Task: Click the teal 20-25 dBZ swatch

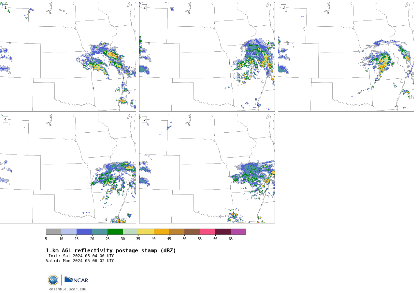Action: pyautogui.click(x=100, y=232)
